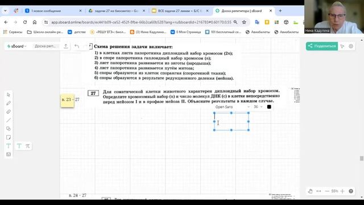
Task: Open a new browser tab
Action: coord(280,11)
